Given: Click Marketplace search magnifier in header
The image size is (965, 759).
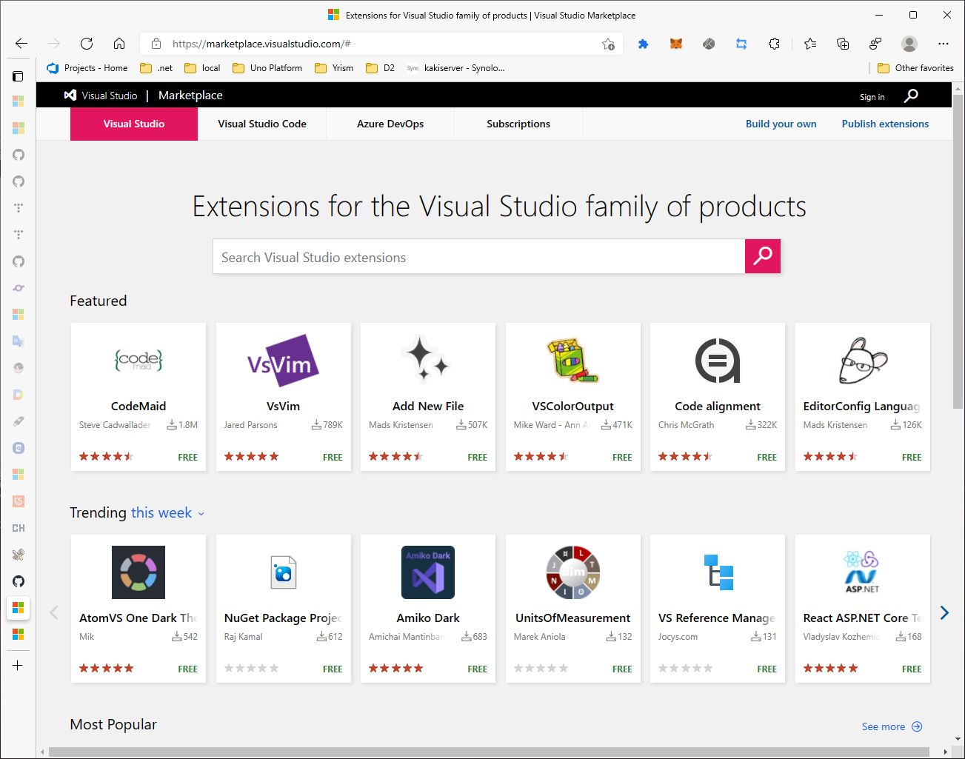Looking at the screenshot, I should tap(912, 96).
